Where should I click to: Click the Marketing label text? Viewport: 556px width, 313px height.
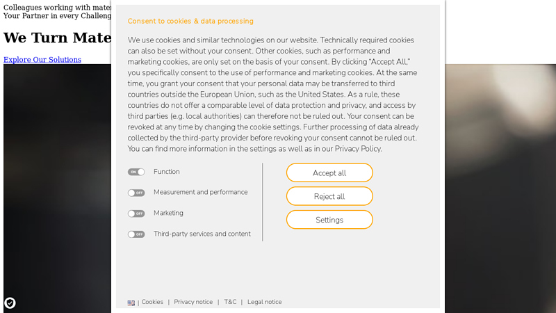(x=168, y=213)
